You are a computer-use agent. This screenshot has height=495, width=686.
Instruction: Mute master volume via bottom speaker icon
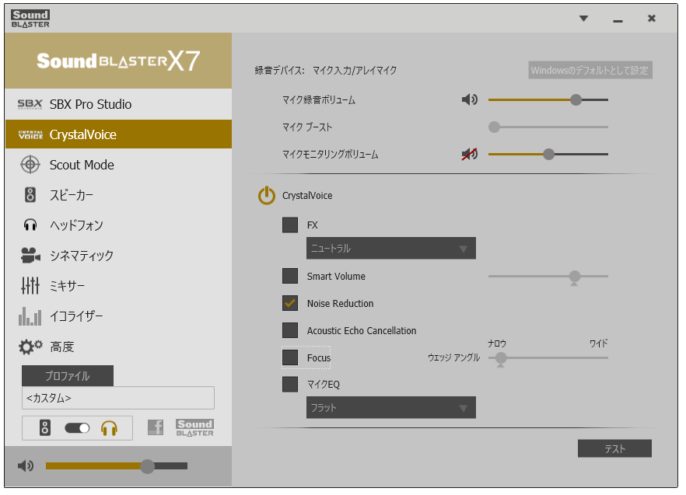26,466
